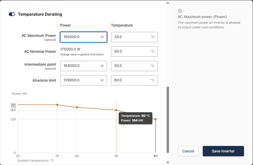The height and width of the screenshot is (165, 253).
Task: Click the Save inverter button
Action: tap(223, 151)
